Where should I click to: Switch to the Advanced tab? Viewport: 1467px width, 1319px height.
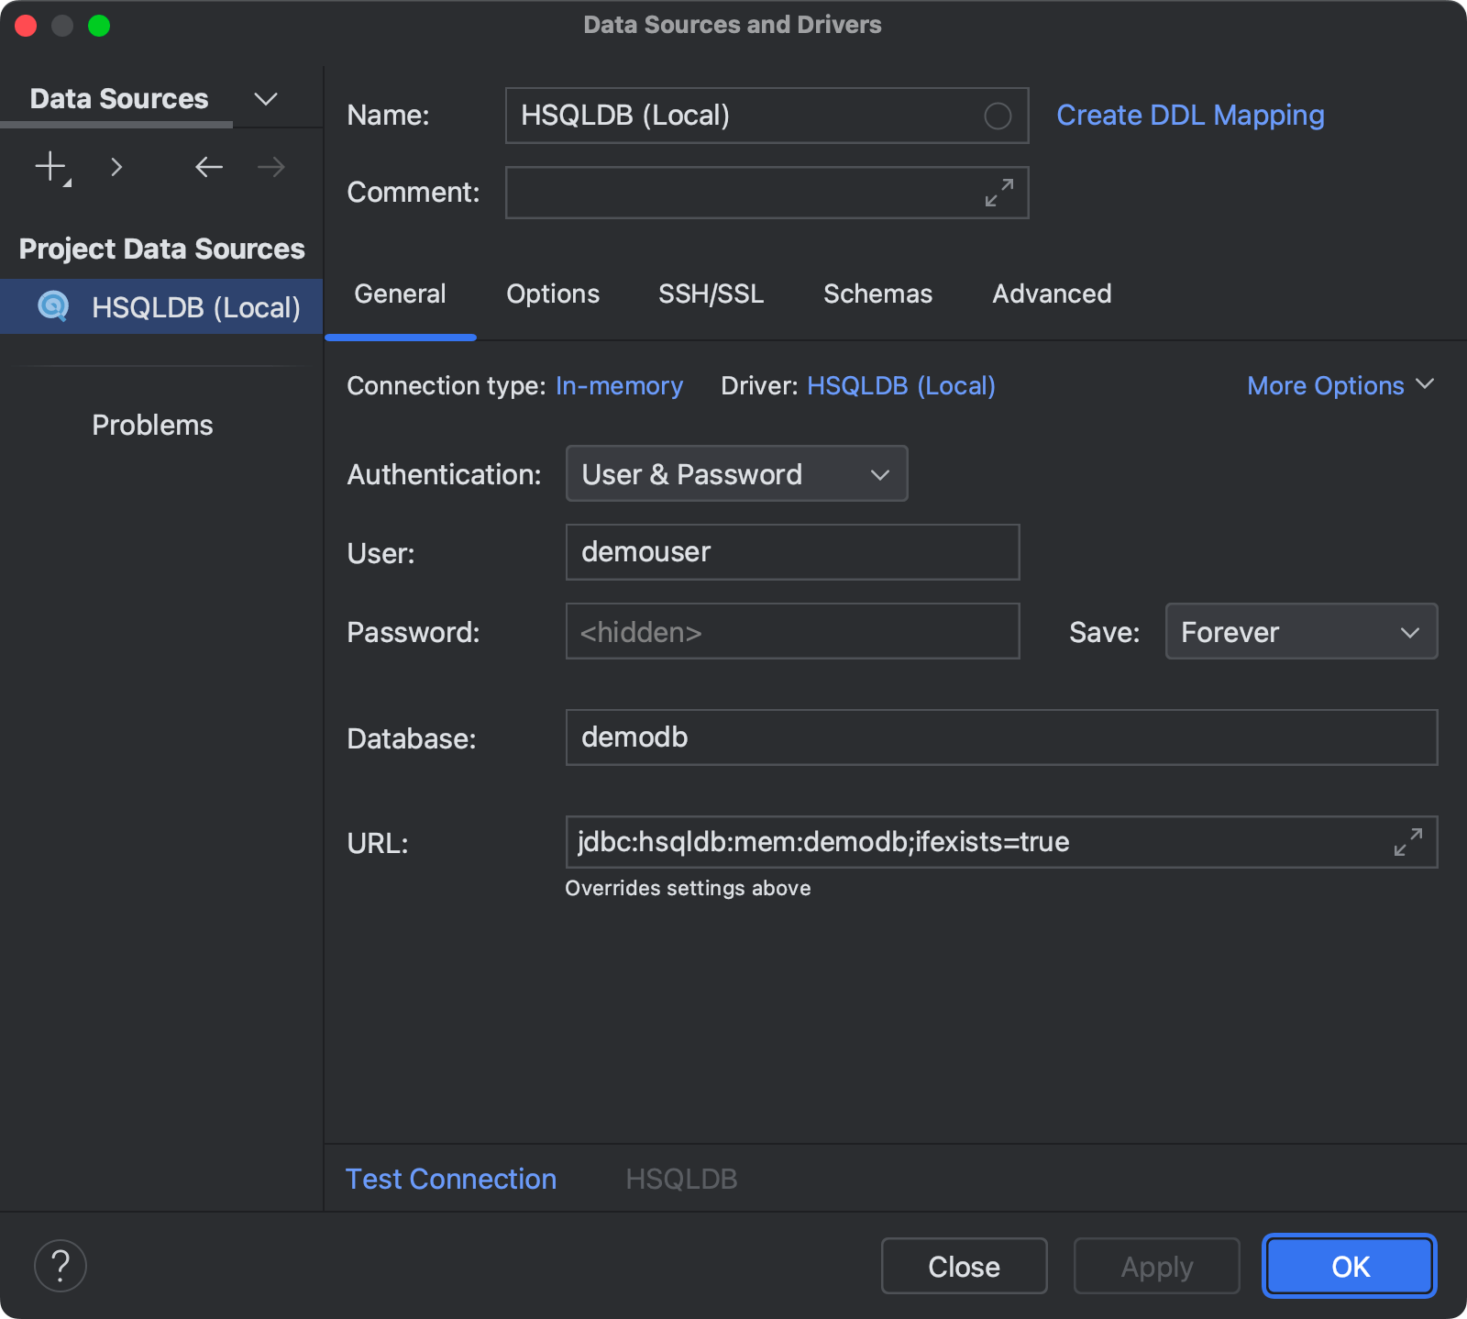coord(1051,294)
